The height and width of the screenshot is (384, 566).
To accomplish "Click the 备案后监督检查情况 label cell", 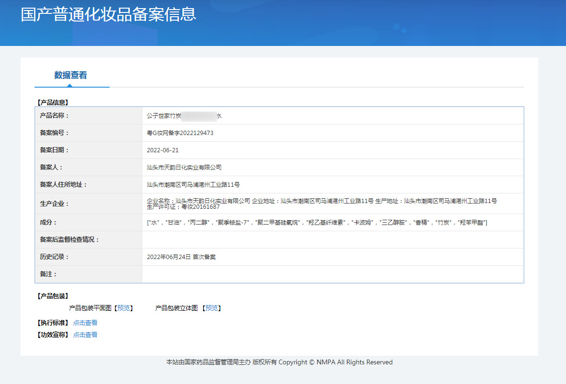I will 89,240.
